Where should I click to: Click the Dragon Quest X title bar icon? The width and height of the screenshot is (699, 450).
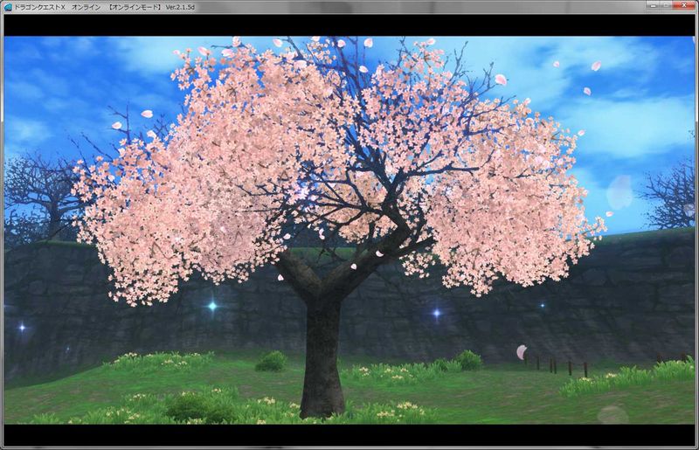click(x=8, y=7)
